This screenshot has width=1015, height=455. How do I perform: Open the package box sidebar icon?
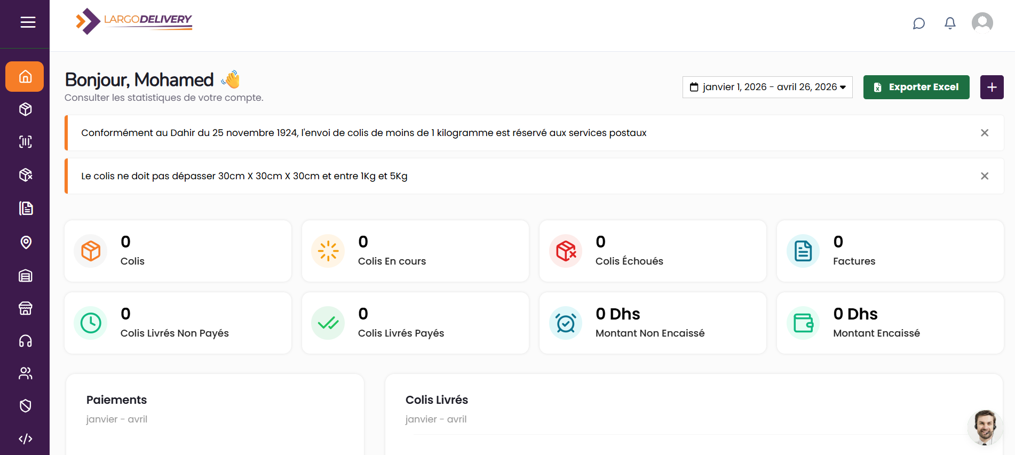(25, 109)
